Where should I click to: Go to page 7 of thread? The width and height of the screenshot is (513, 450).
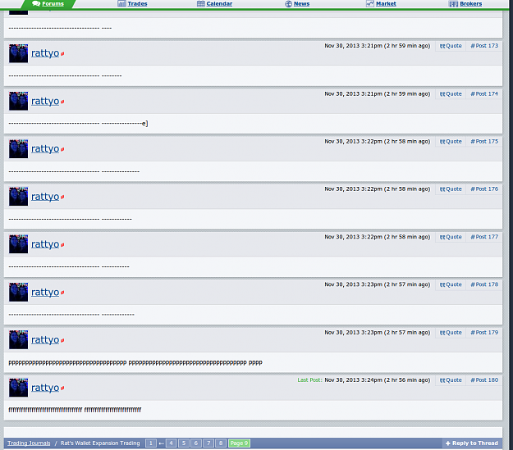(x=208, y=443)
